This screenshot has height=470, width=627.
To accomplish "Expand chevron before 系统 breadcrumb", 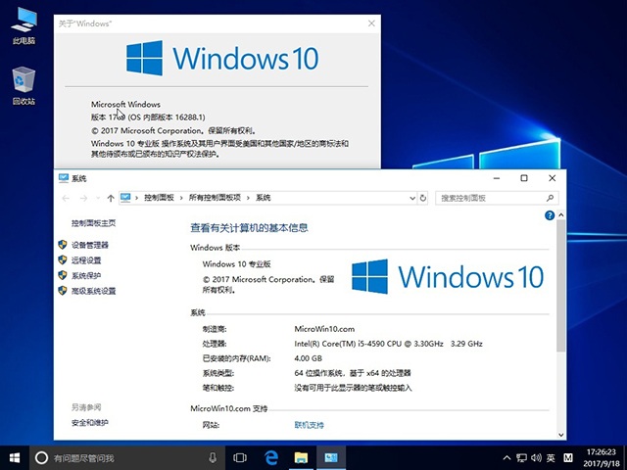I will 248,198.
